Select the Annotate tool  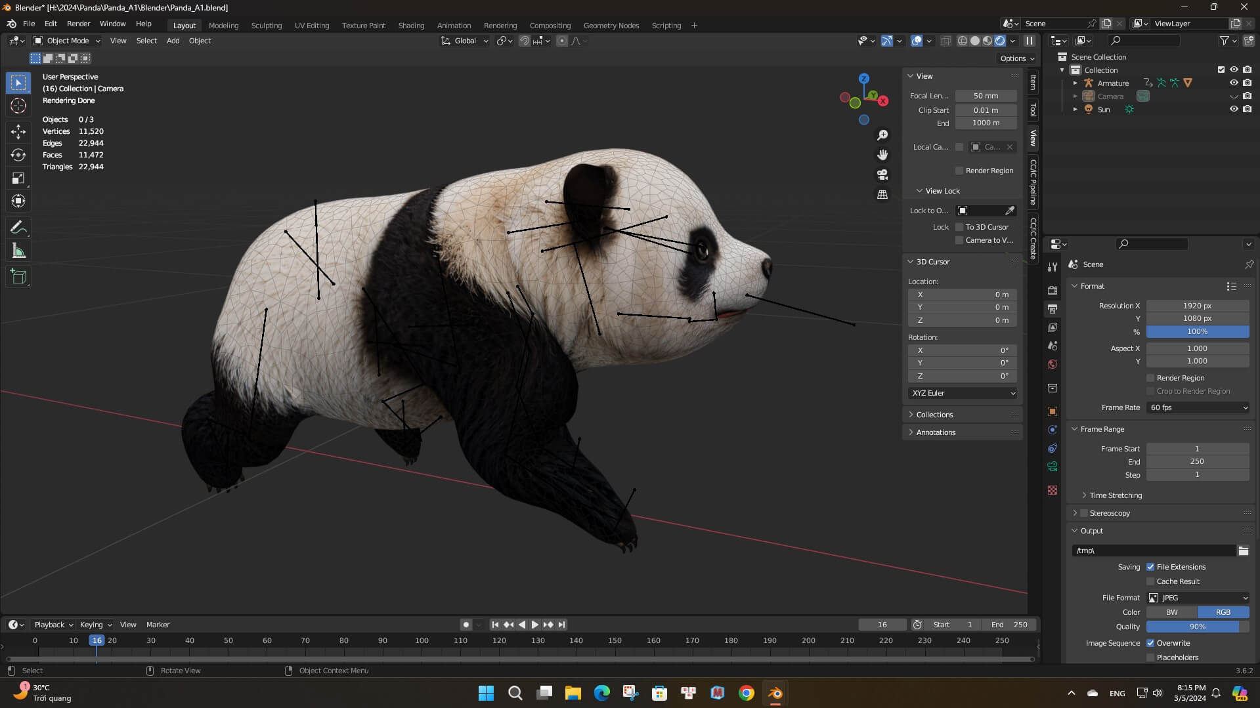tap(18, 228)
